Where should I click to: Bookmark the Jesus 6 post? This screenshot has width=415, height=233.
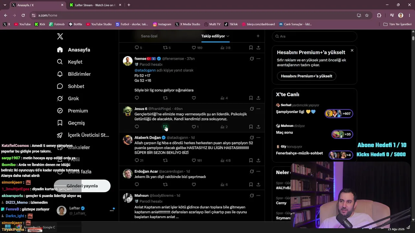(251, 127)
